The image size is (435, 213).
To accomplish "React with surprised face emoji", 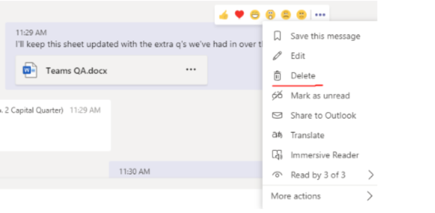I will [x=270, y=15].
